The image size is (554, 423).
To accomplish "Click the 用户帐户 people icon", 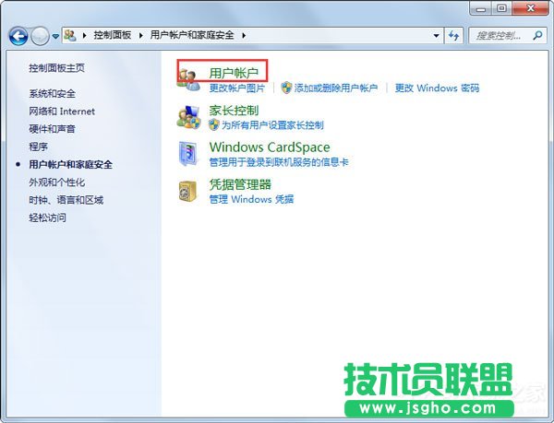I will (188, 80).
